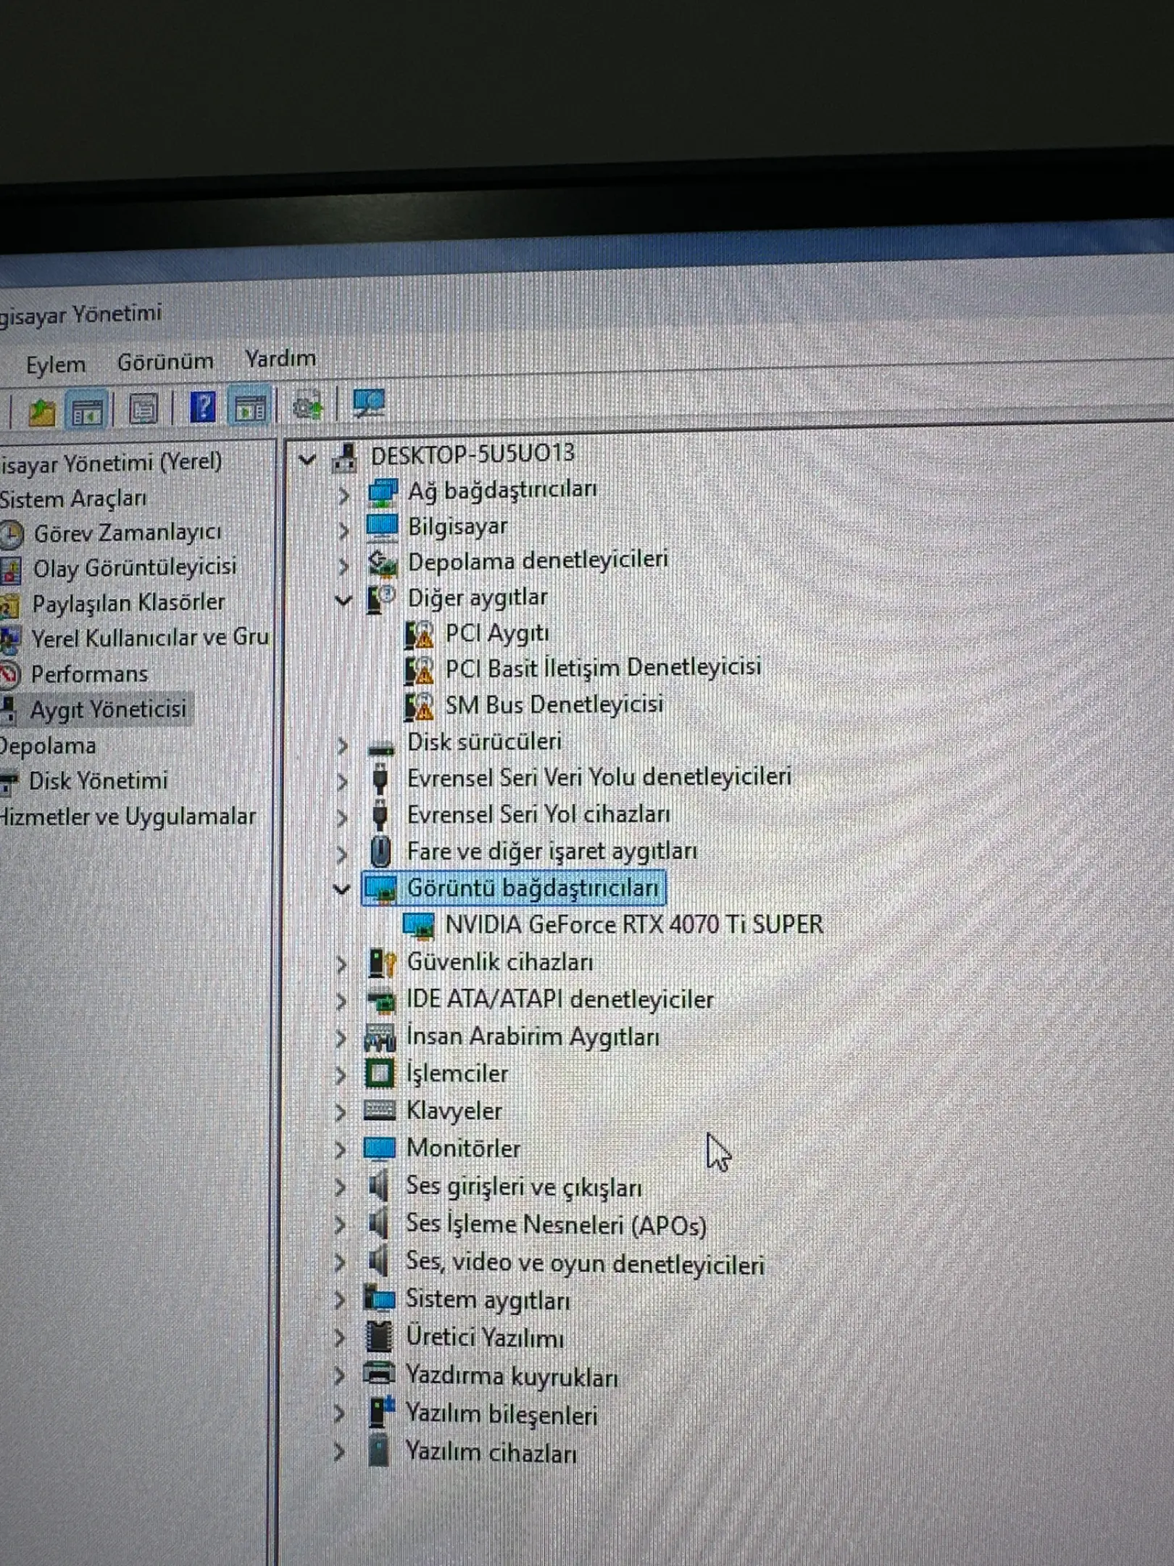
Task: Select Olay Görüntüleyicisi in the sidebar
Action: [x=135, y=568]
